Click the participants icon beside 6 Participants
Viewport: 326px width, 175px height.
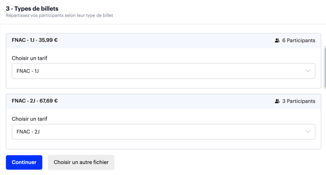[x=277, y=41]
